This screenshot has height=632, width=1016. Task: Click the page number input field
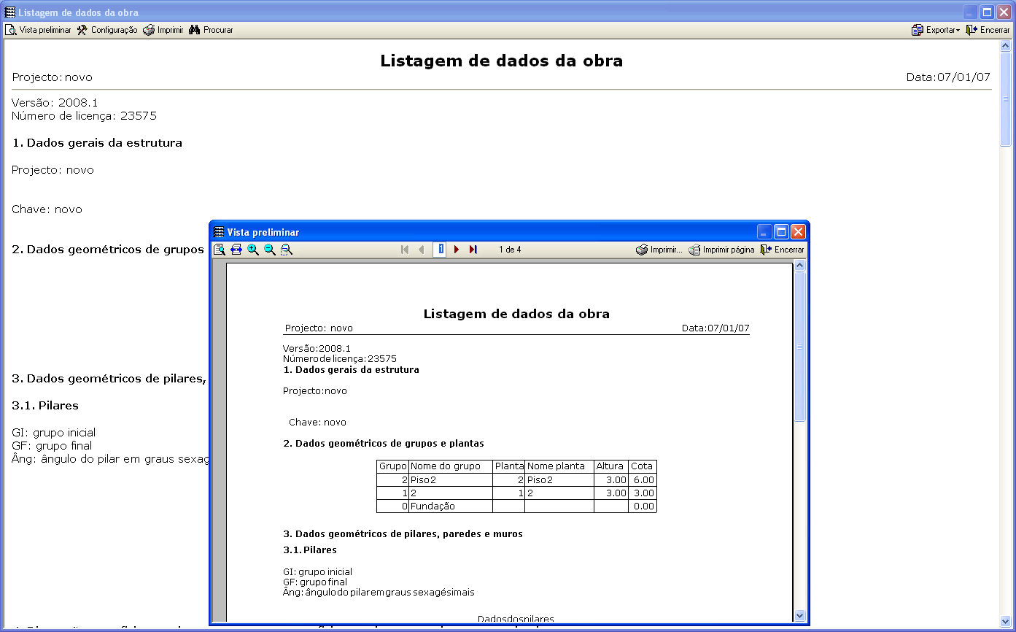coord(440,250)
